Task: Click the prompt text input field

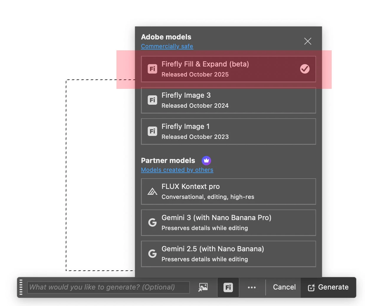Action: [x=108, y=287]
